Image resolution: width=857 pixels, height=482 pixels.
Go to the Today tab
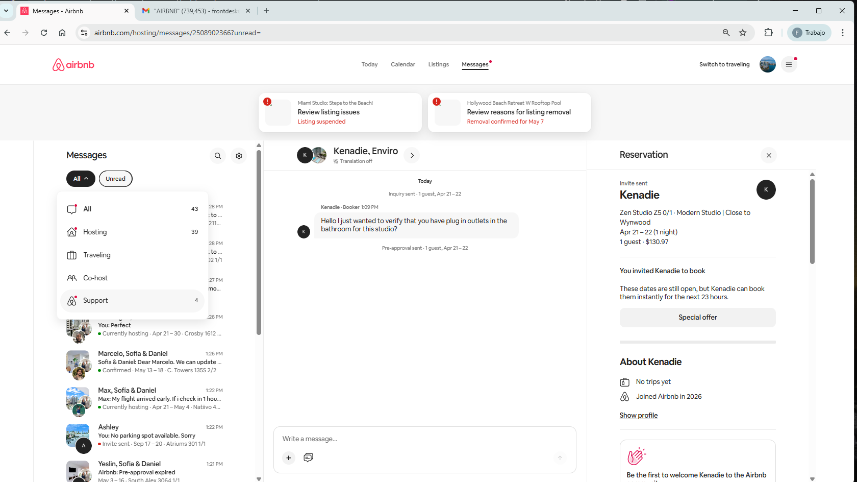369,64
